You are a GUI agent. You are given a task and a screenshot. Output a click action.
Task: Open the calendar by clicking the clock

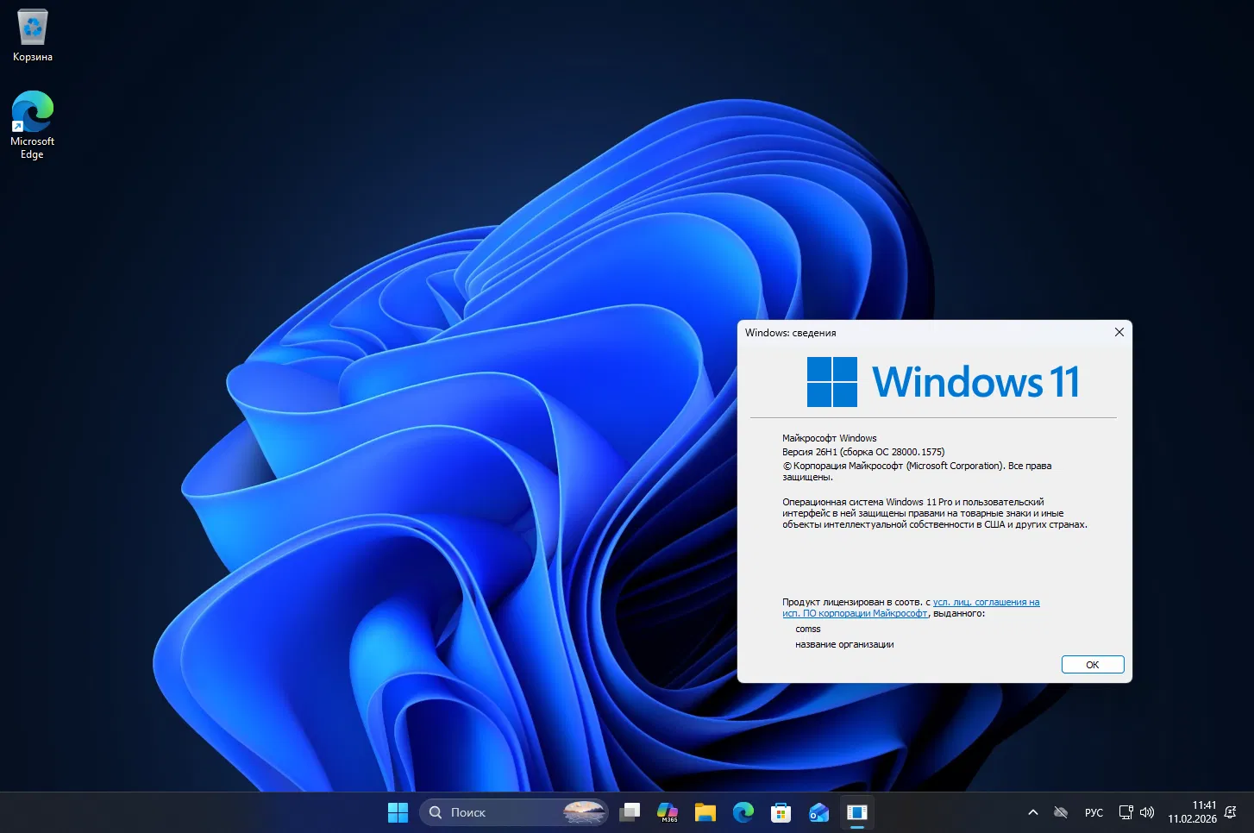click(1194, 811)
